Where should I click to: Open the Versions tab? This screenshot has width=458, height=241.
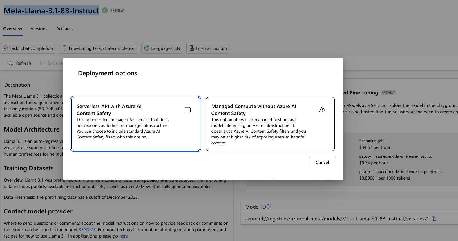(39, 29)
